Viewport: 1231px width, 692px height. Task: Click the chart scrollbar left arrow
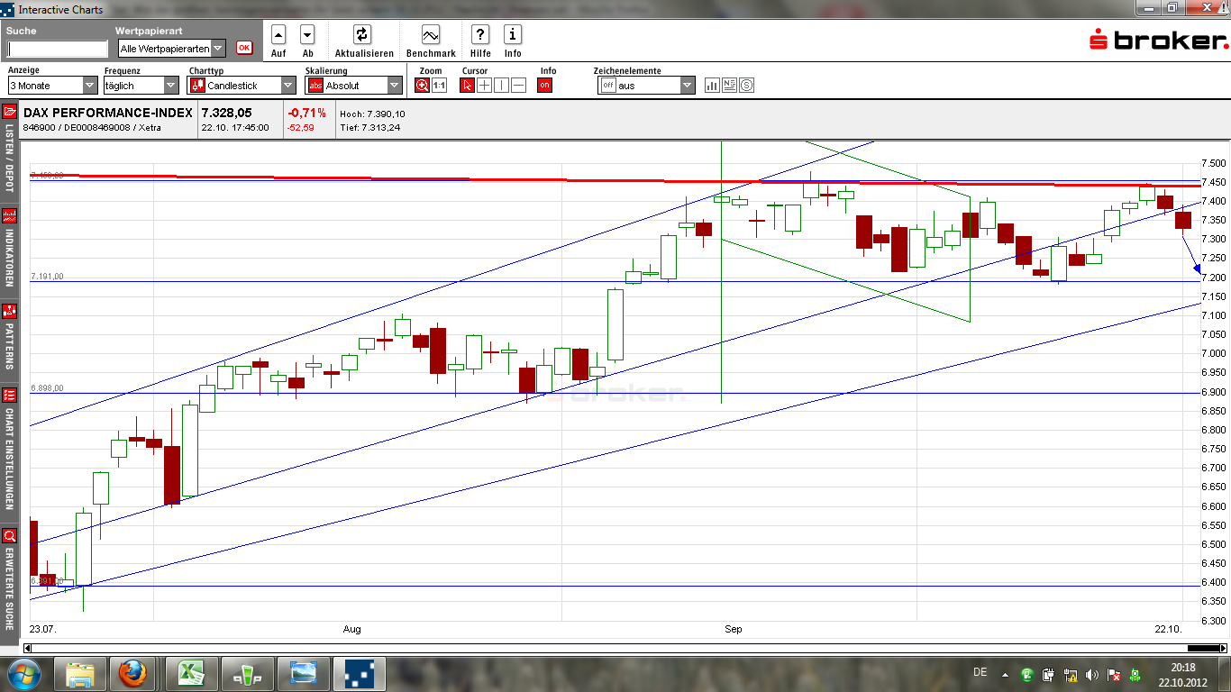tap(28, 648)
